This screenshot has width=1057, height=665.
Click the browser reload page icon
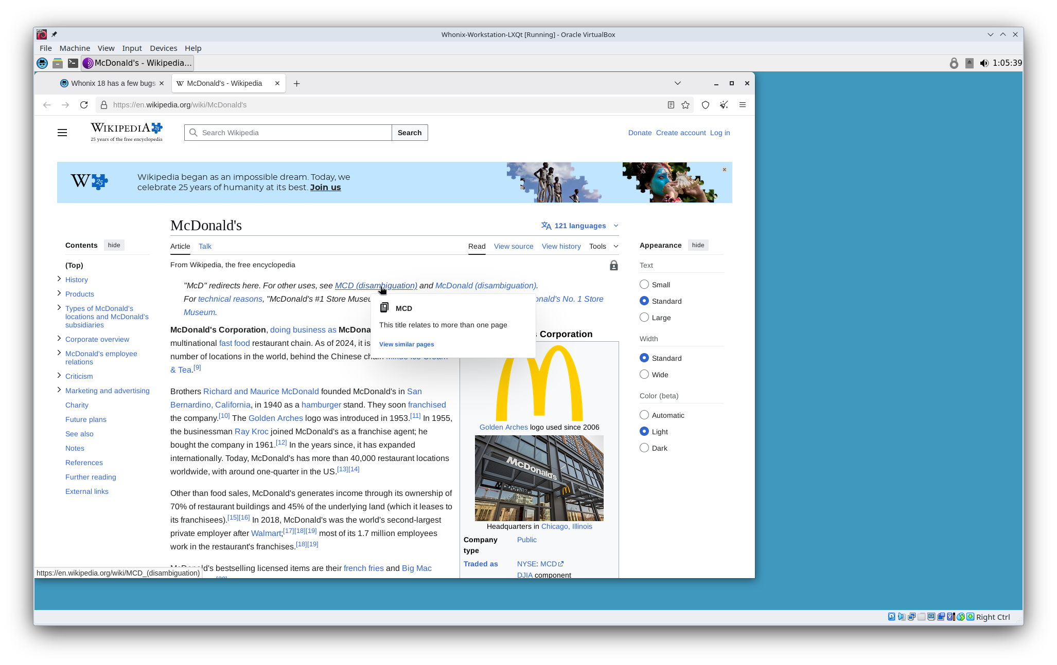(84, 105)
